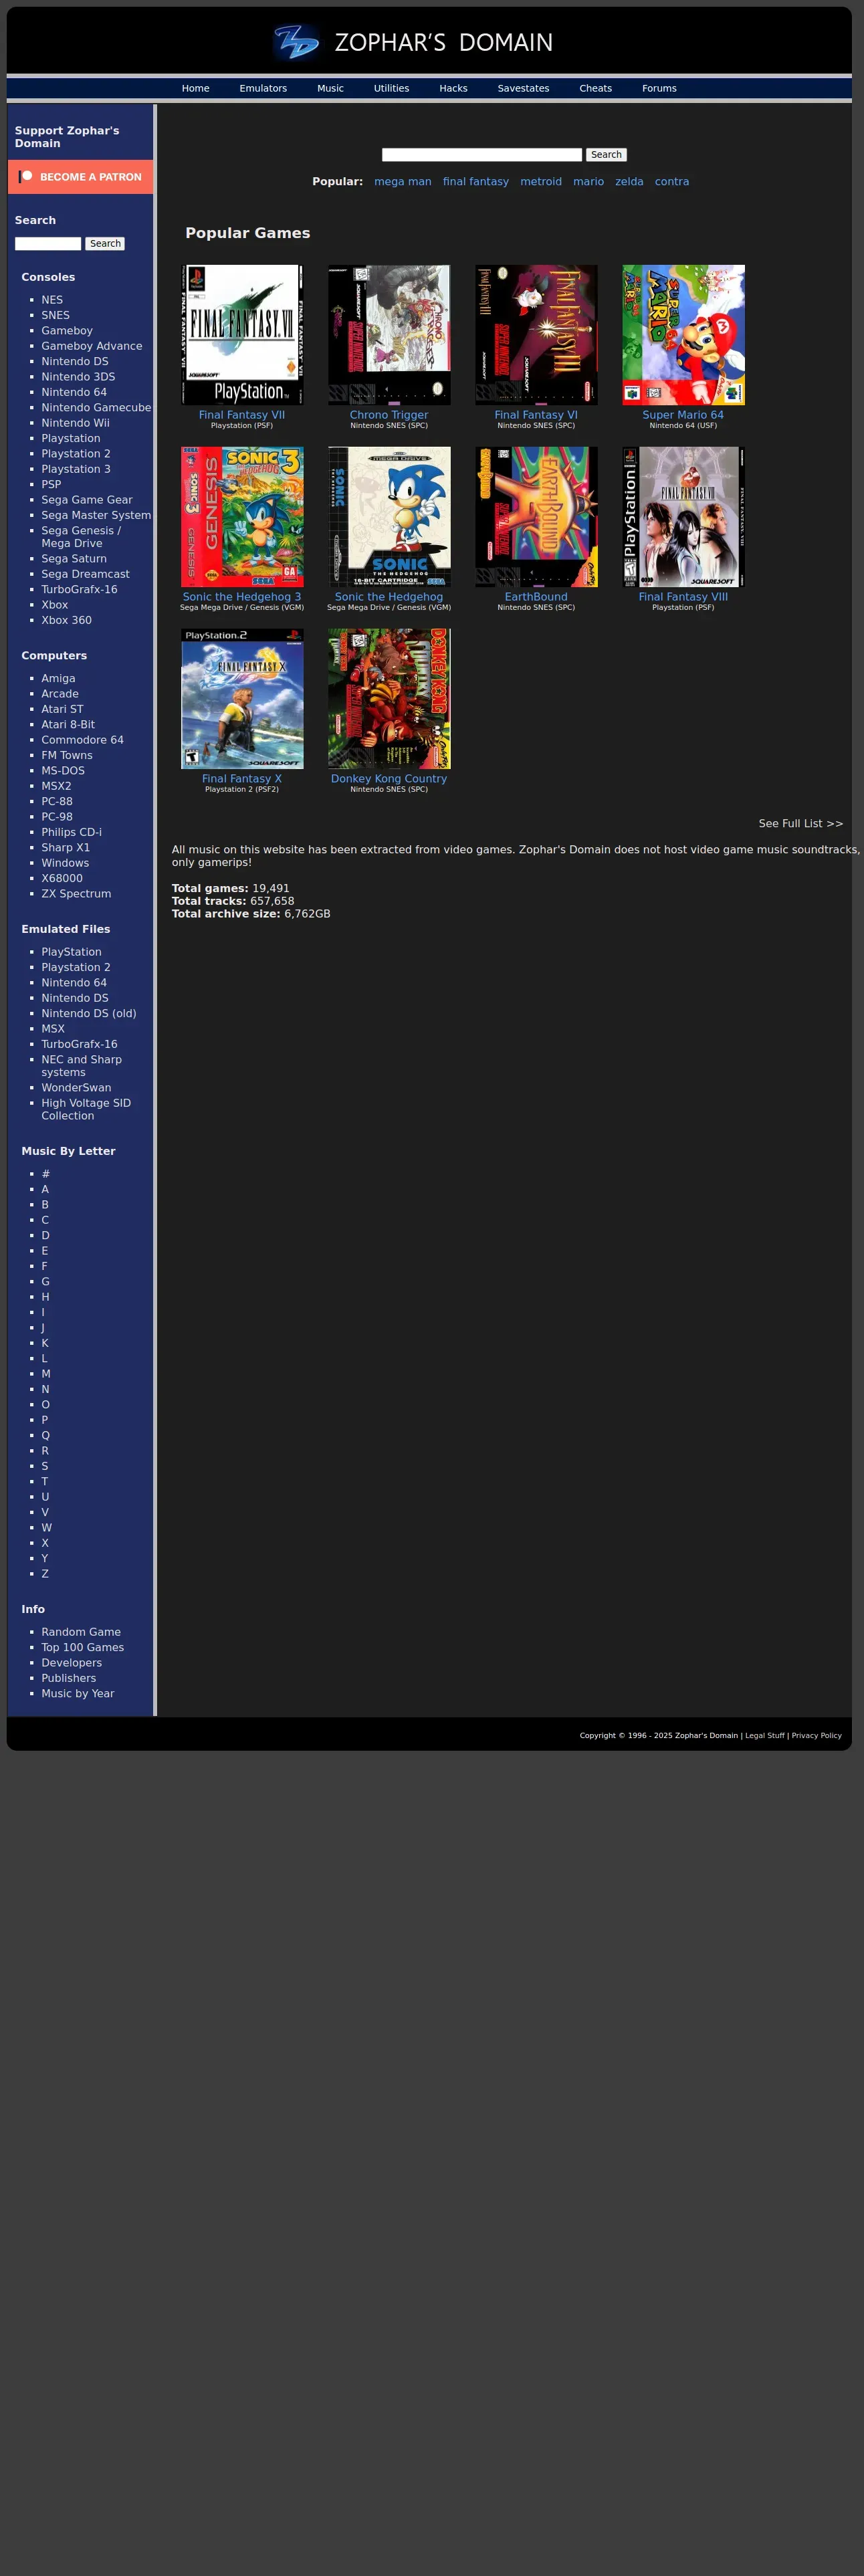Browse music by the '#' symbol
The height and width of the screenshot is (2576, 864).
45,1174
